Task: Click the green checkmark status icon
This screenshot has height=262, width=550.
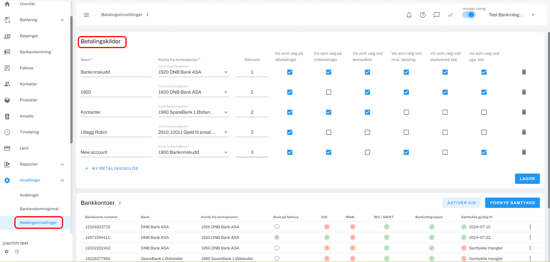Action: 450,15
